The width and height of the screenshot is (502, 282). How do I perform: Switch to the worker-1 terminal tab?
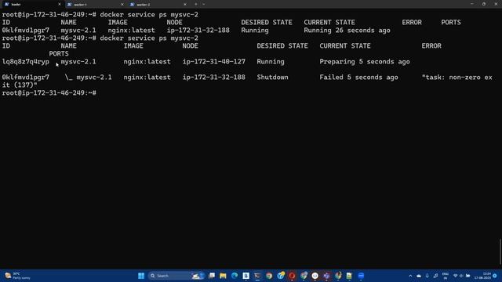click(95, 5)
